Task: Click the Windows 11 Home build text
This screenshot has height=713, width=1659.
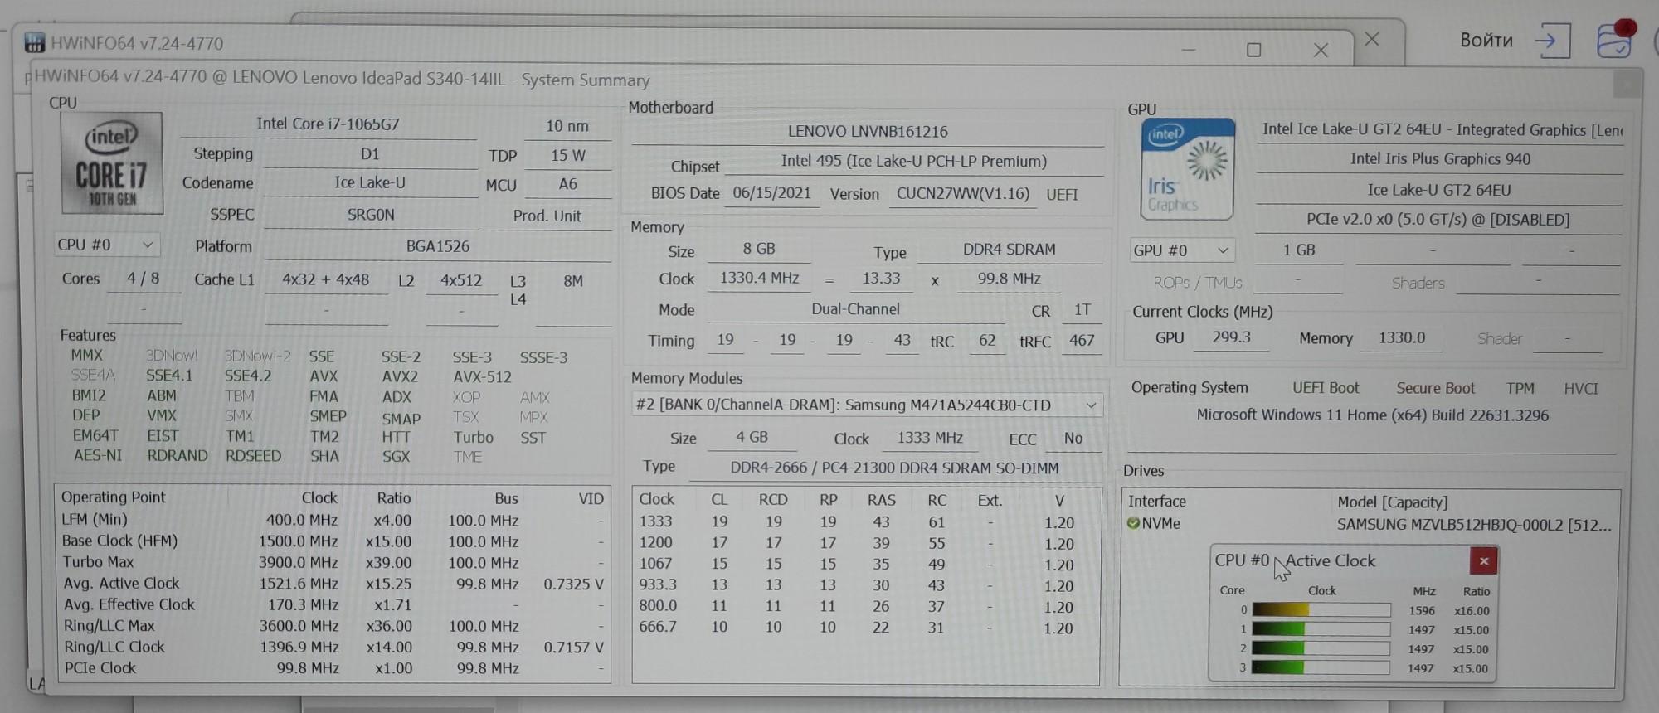Action: point(1372,415)
